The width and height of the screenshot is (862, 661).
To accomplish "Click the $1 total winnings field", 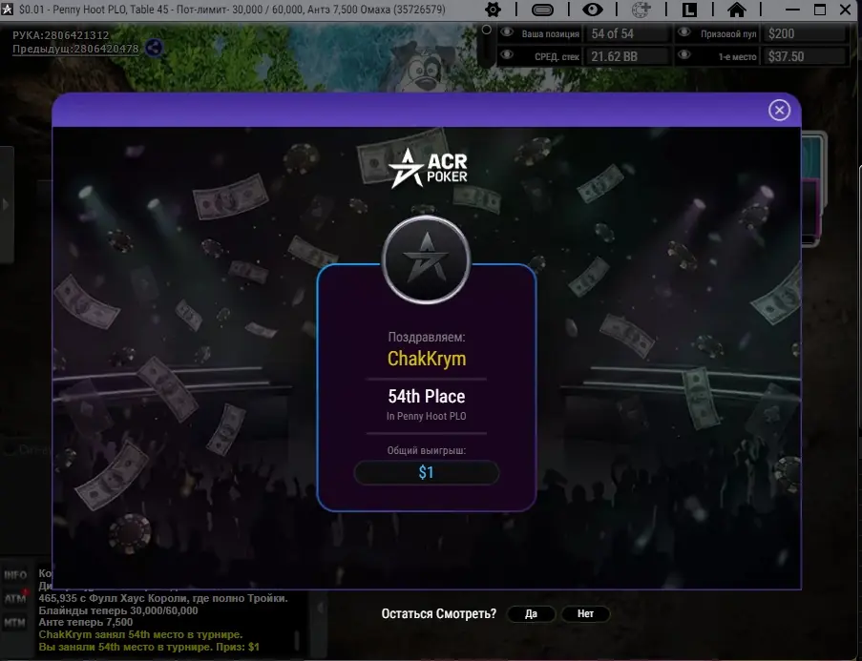I will (426, 472).
